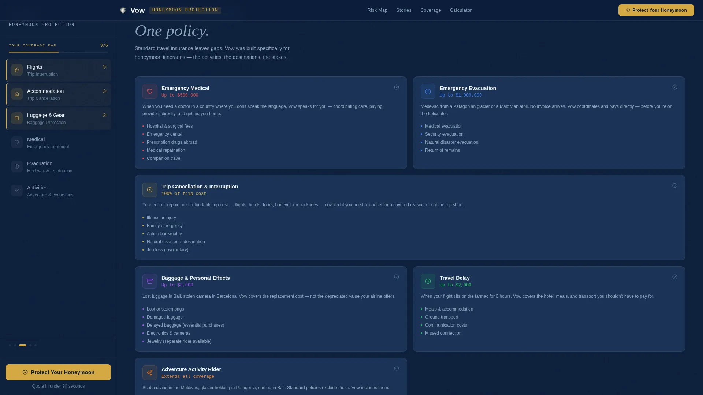
Task: Open the Calculator nav item
Action: click(x=461, y=10)
